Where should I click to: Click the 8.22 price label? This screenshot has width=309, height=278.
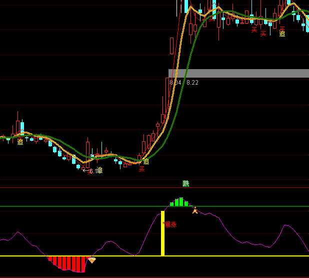coord(192,83)
